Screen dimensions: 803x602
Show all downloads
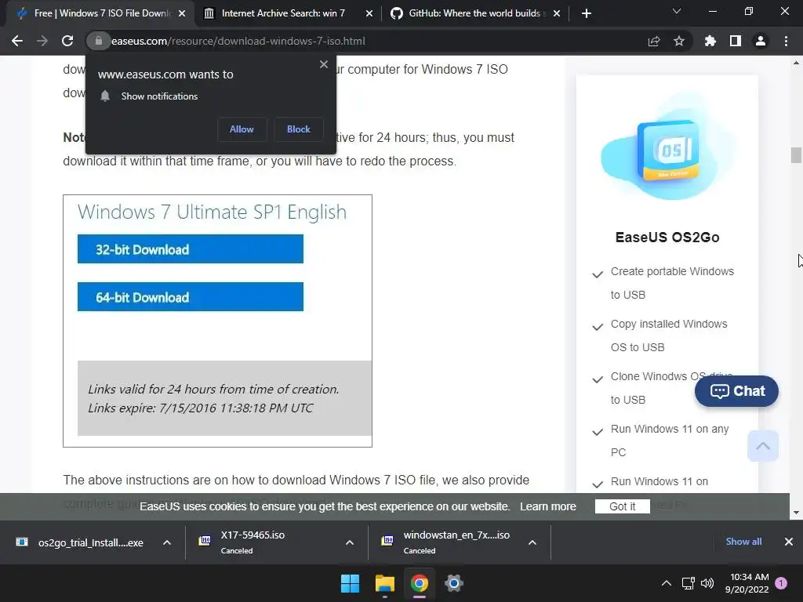pyautogui.click(x=743, y=542)
